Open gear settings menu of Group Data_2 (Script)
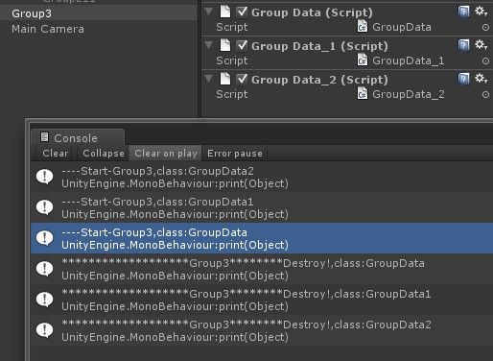This screenshot has width=493, height=361. (x=481, y=79)
